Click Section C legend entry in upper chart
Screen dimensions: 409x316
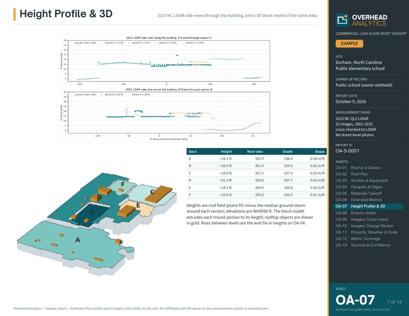coord(167,43)
